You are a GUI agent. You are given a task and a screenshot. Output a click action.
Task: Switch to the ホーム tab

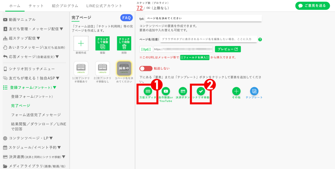click(15, 6)
